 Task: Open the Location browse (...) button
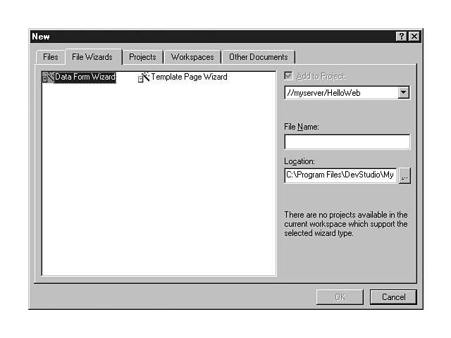tap(404, 177)
